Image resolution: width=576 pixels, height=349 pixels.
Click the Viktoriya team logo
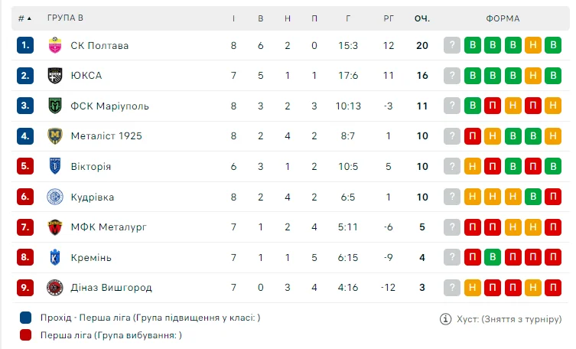point(54,166)
